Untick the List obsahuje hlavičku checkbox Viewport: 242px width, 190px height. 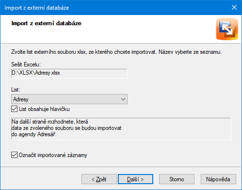click(x=15, y=109)
